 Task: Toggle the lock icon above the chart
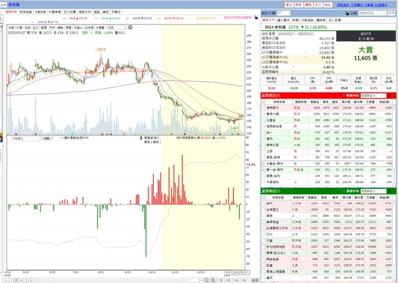pyautogui.click(x=256, y=18)
